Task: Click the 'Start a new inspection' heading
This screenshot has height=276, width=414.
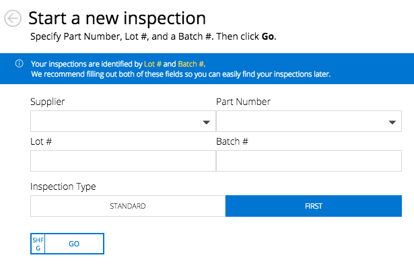Action: [x=117, y=18]
